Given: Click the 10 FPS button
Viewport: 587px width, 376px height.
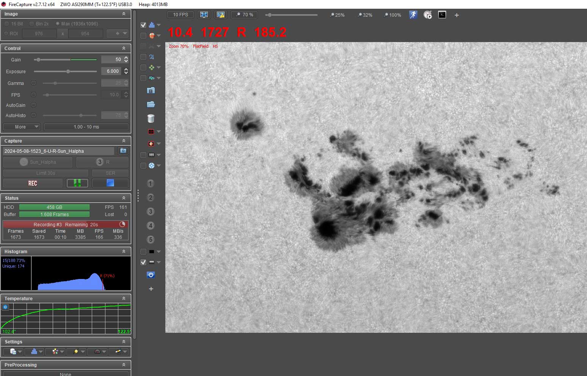Looking at the screenshot, I should click(x=180, y=15).
